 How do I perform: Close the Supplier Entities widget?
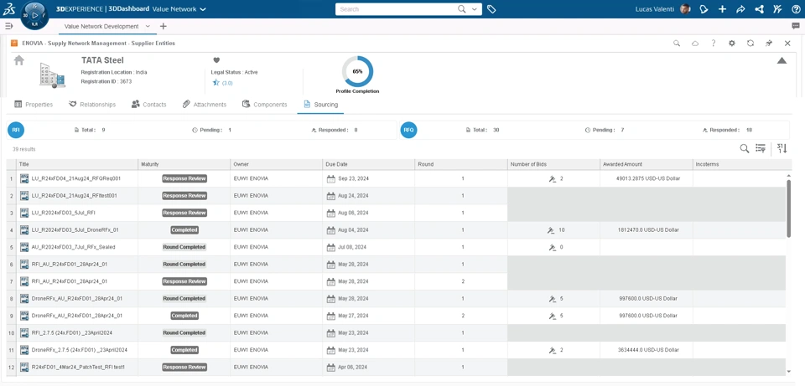click(787, 44)
